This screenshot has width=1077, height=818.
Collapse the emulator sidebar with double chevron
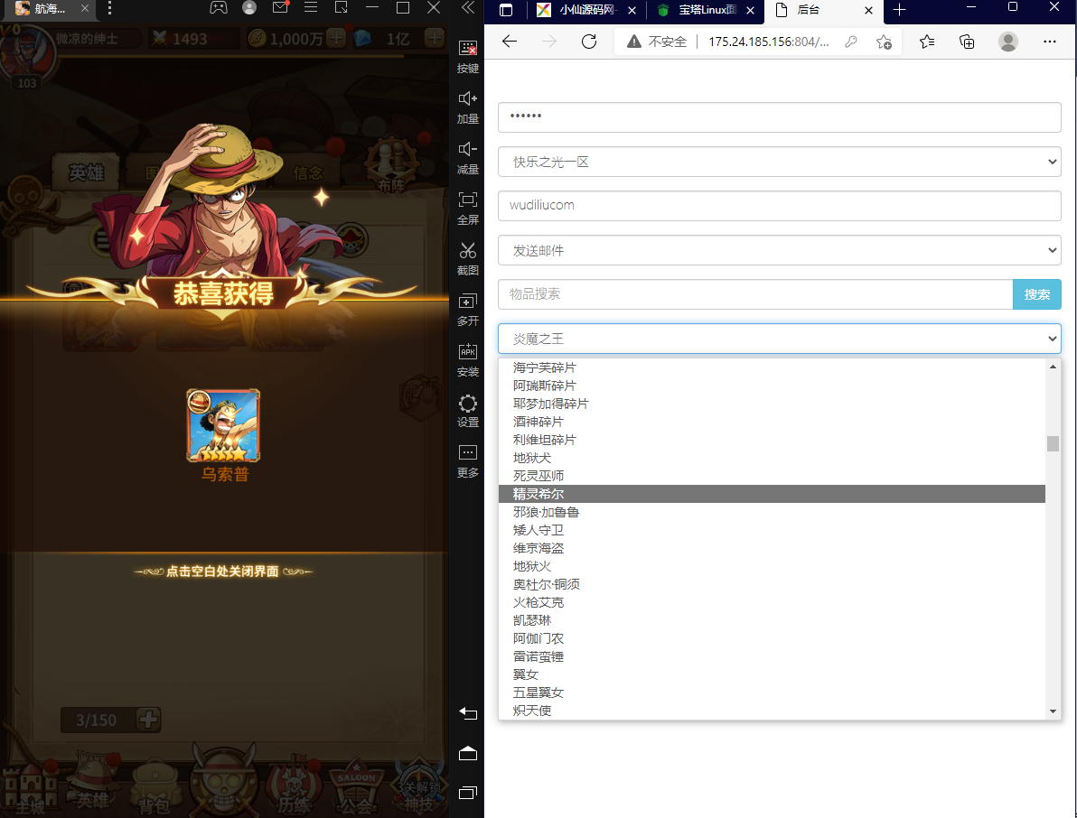(x=468, y=7)
